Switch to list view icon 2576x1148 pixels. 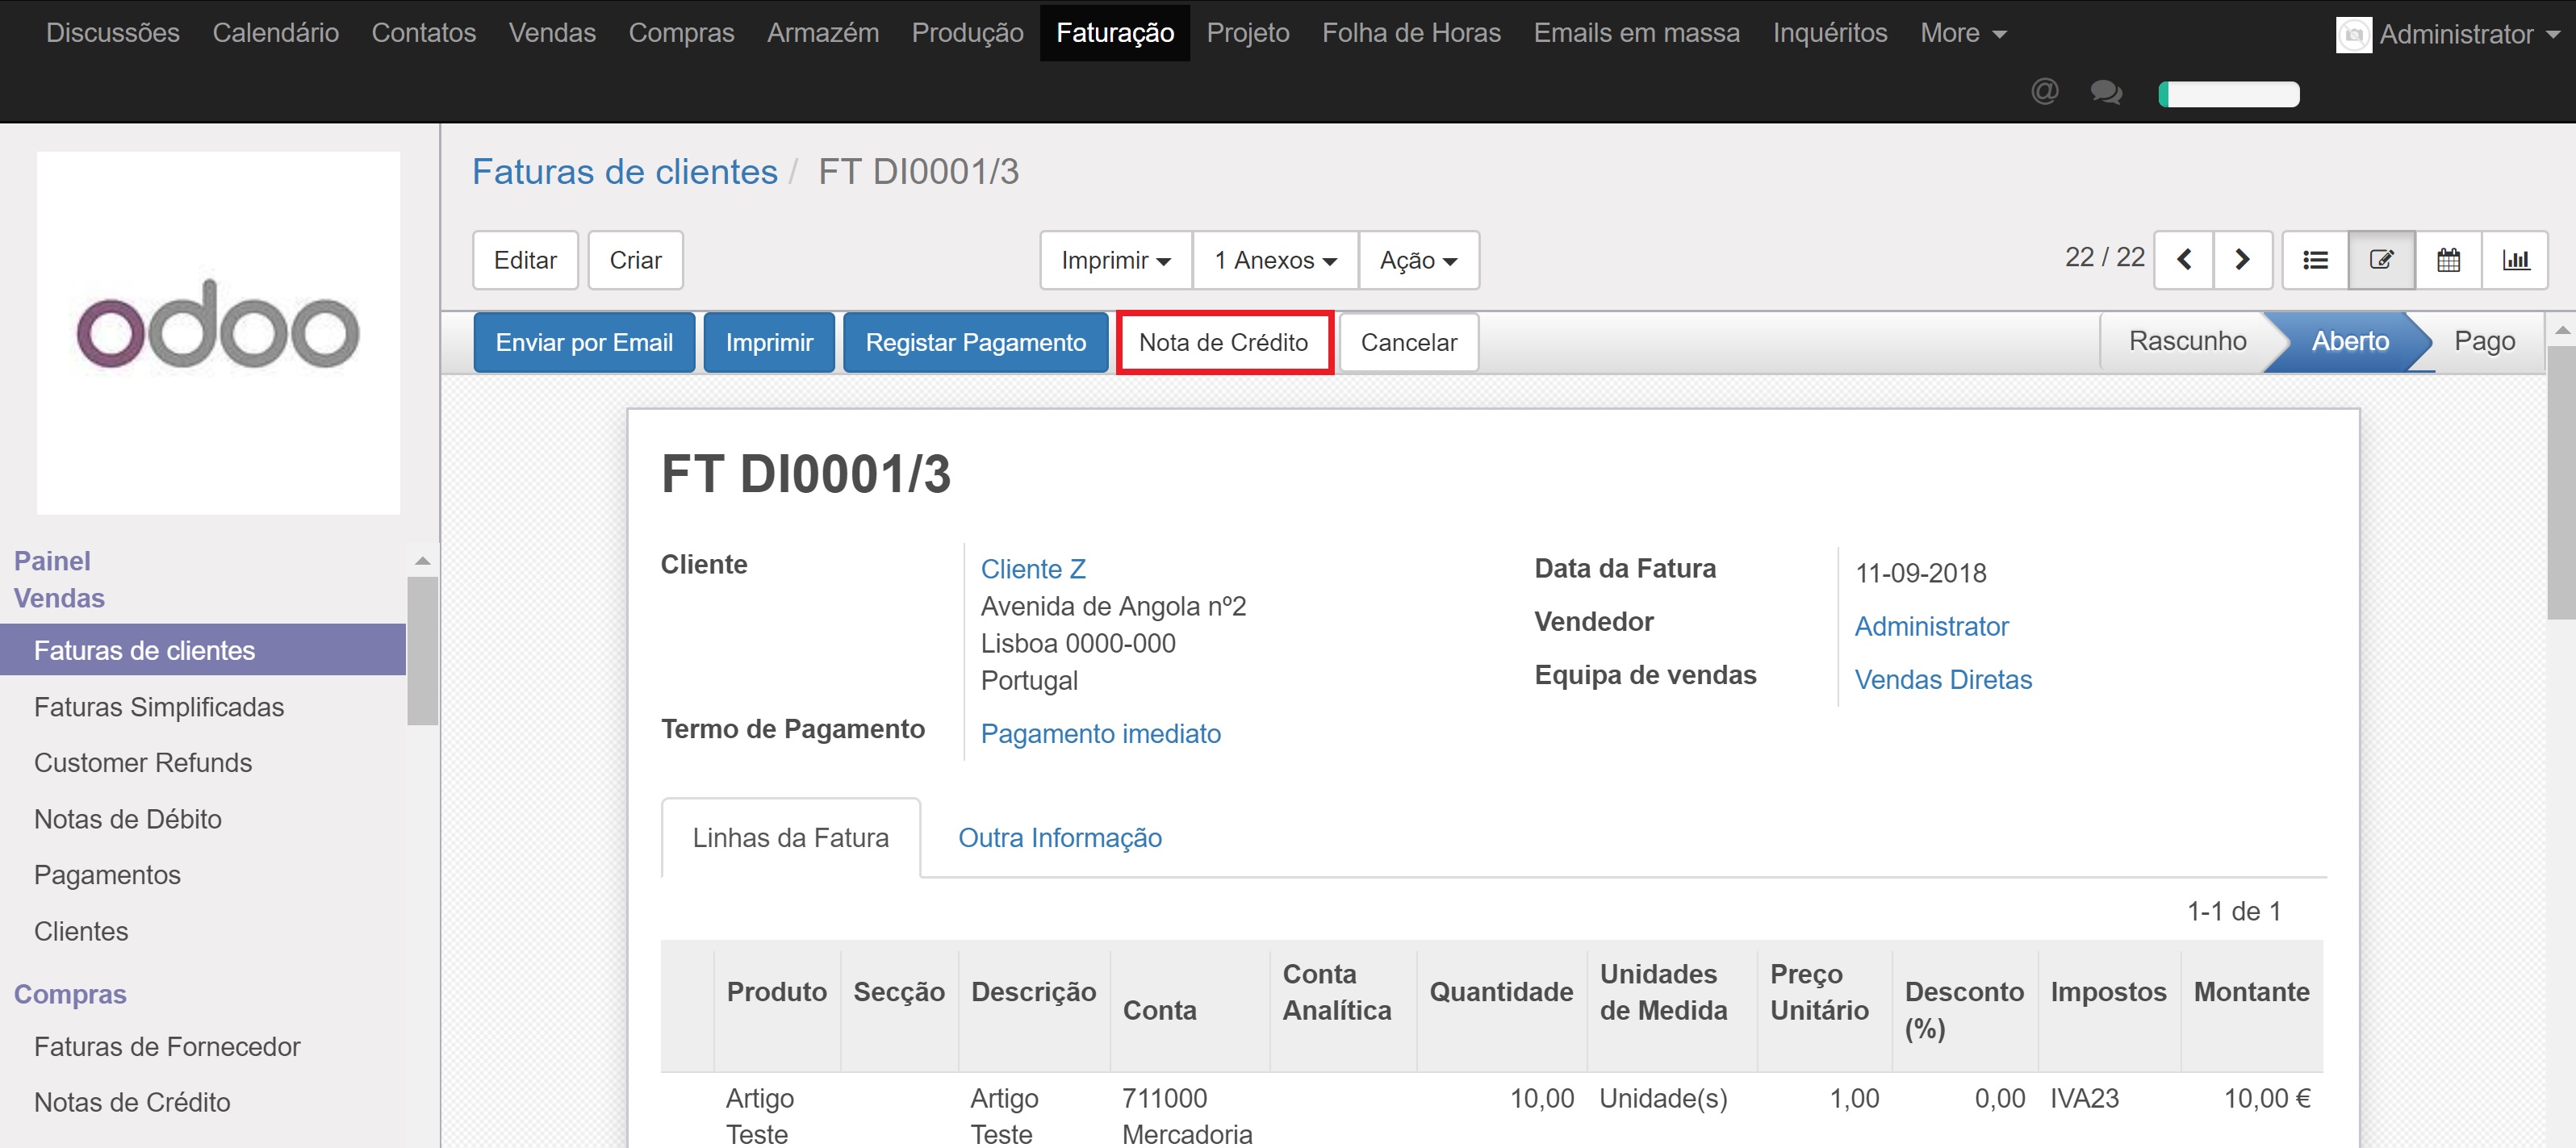point(2315,260)
